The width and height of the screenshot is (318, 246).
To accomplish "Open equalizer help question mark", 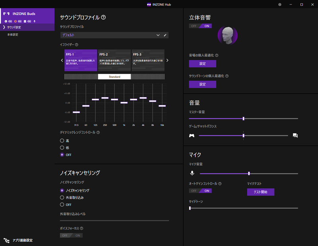I will coord(76,45).
